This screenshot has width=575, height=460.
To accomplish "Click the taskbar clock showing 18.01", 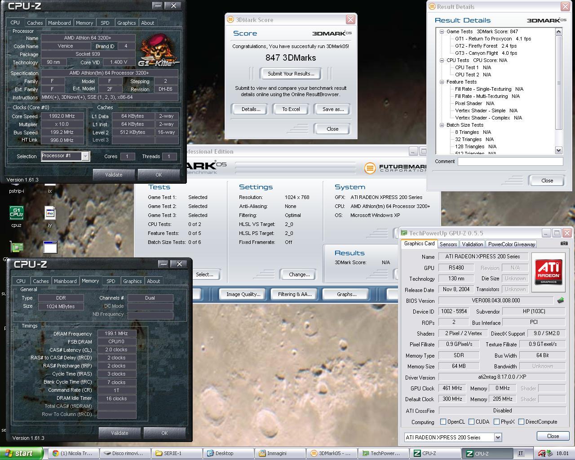I will [562, 453].
